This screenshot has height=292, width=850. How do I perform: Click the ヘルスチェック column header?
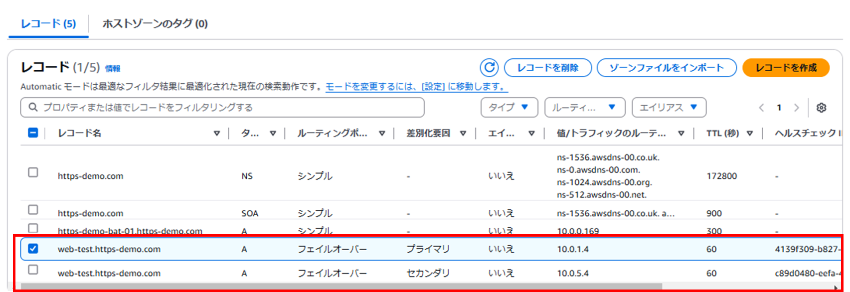pyautogui.click(x=808, y=133)
